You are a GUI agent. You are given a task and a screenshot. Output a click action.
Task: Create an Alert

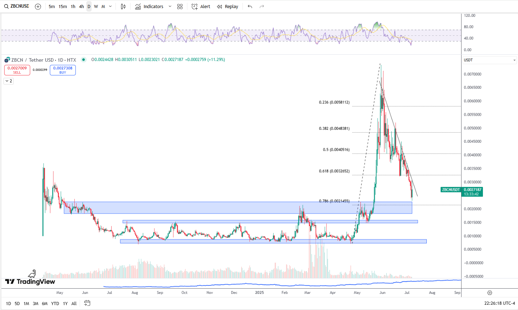coord(201,6)
